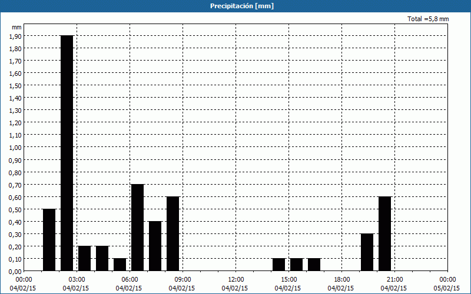Click the 04/02/15 date under 21:00

(394, 288)
